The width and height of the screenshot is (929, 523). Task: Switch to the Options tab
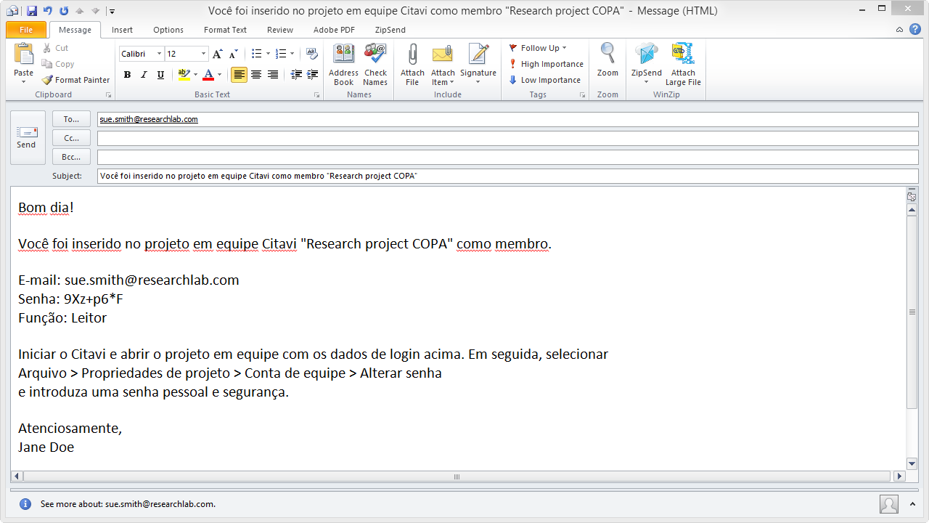(168, 30)
